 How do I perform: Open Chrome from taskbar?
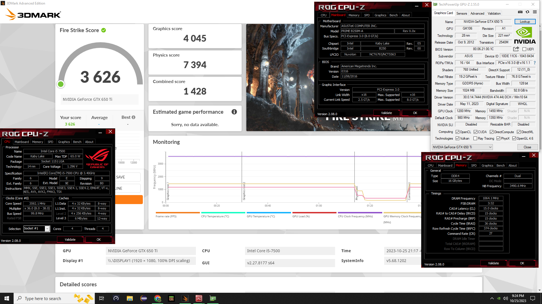coord(158,298)
